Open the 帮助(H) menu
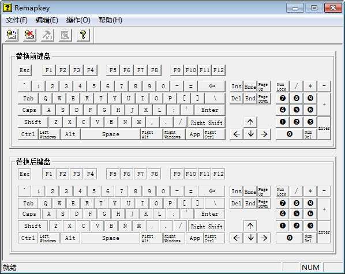The width and height of the screenshot is (345, 274). (x=110, y=20)
